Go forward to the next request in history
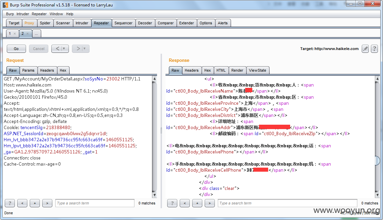 pyautogui.click(x=78, y=49)
